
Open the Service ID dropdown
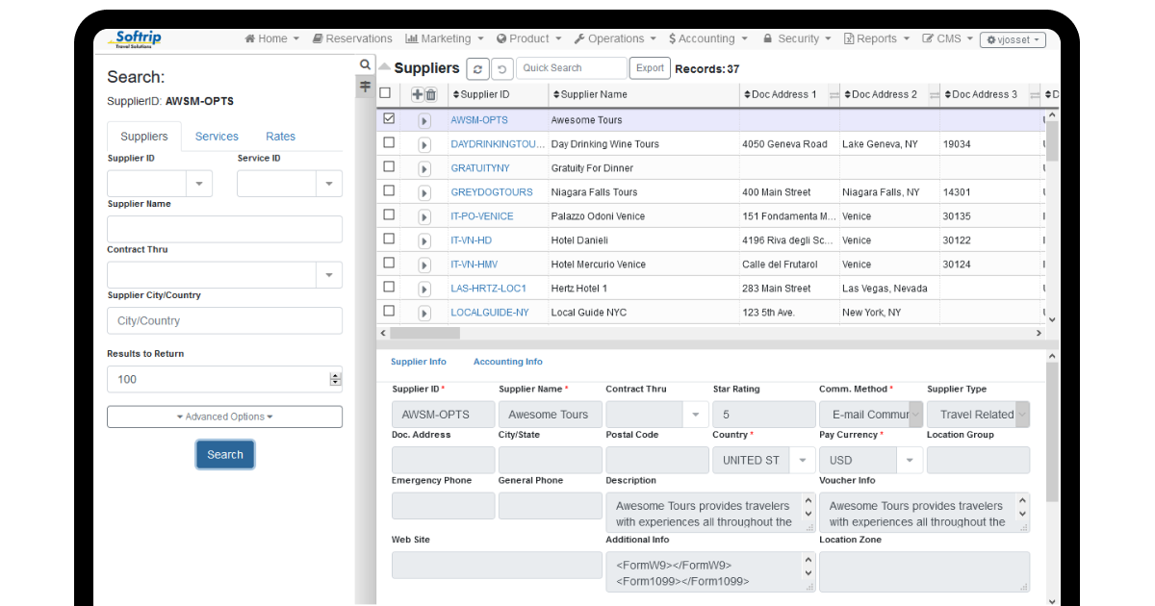pos(329,184)
